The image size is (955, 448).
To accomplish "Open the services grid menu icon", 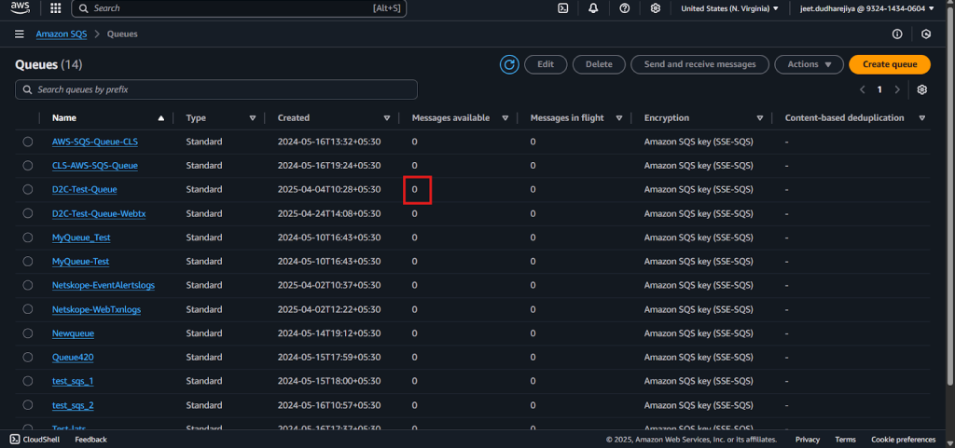I will click(55, 8).
